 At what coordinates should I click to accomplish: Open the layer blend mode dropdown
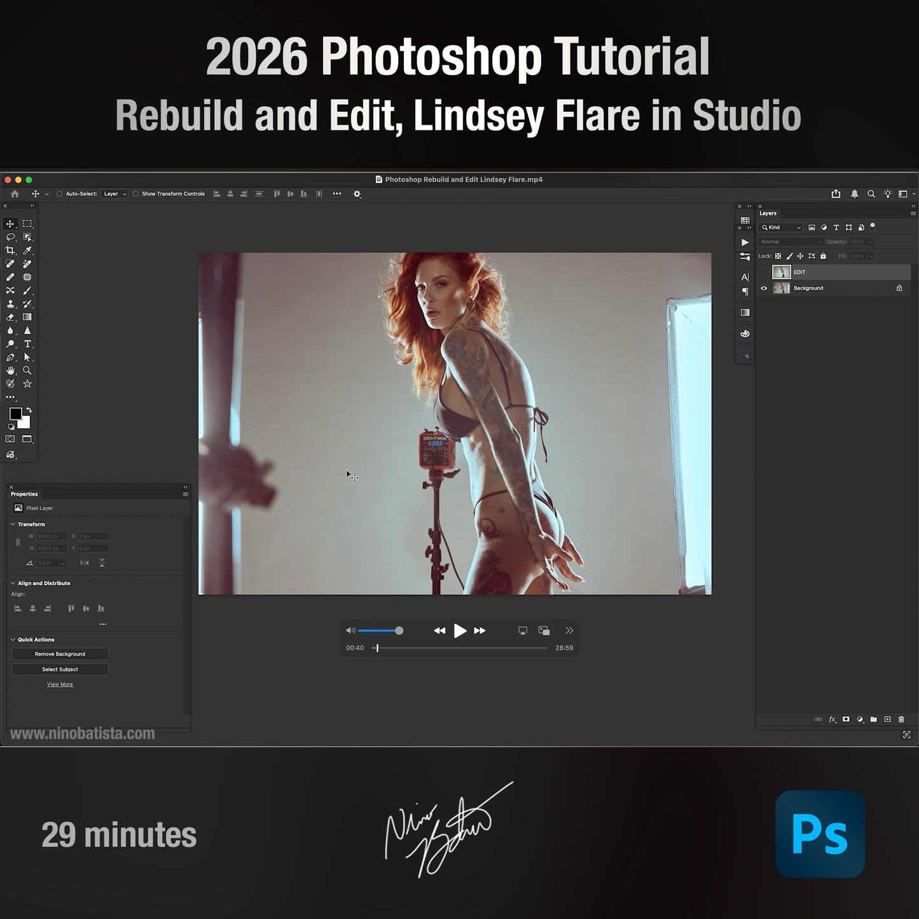(x=791, y=242)
